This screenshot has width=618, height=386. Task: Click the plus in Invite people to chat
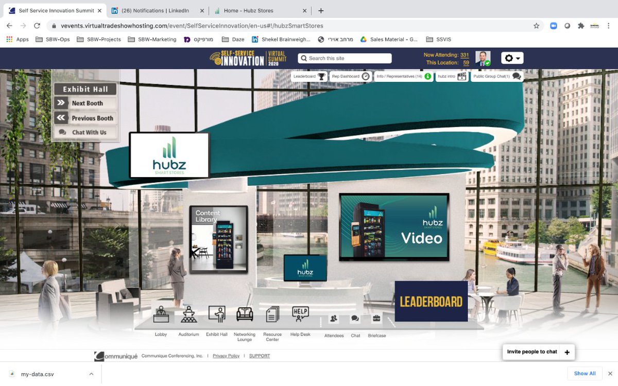[x=567, y=352]
